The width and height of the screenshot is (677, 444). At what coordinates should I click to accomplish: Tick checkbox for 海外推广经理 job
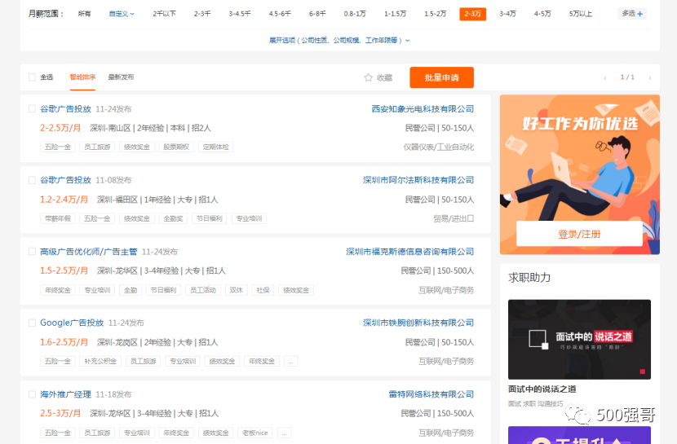click(x=32, y=394)
